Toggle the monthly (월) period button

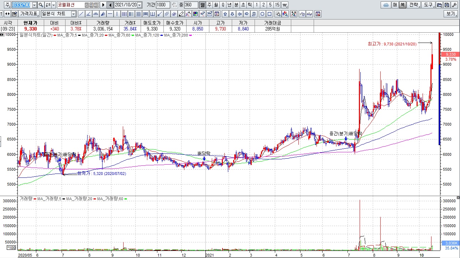coord(216,5)
